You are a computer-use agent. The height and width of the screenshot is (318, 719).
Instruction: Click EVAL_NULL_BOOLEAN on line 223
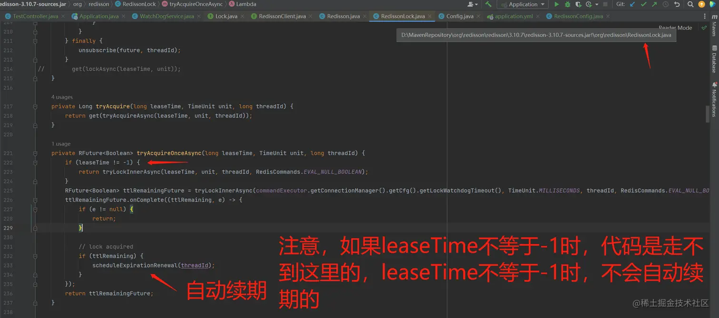pyautogui.click(x=333, y=172)
